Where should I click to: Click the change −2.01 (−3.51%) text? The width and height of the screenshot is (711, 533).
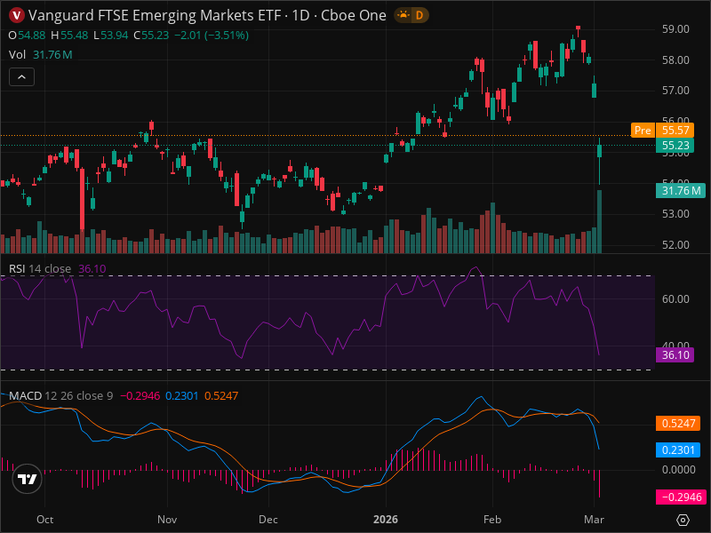pos(212,36)
